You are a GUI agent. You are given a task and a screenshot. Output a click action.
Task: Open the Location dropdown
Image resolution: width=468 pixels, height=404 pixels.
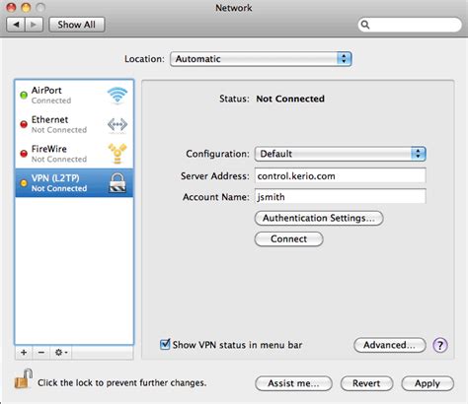click(x=261, y=59)
